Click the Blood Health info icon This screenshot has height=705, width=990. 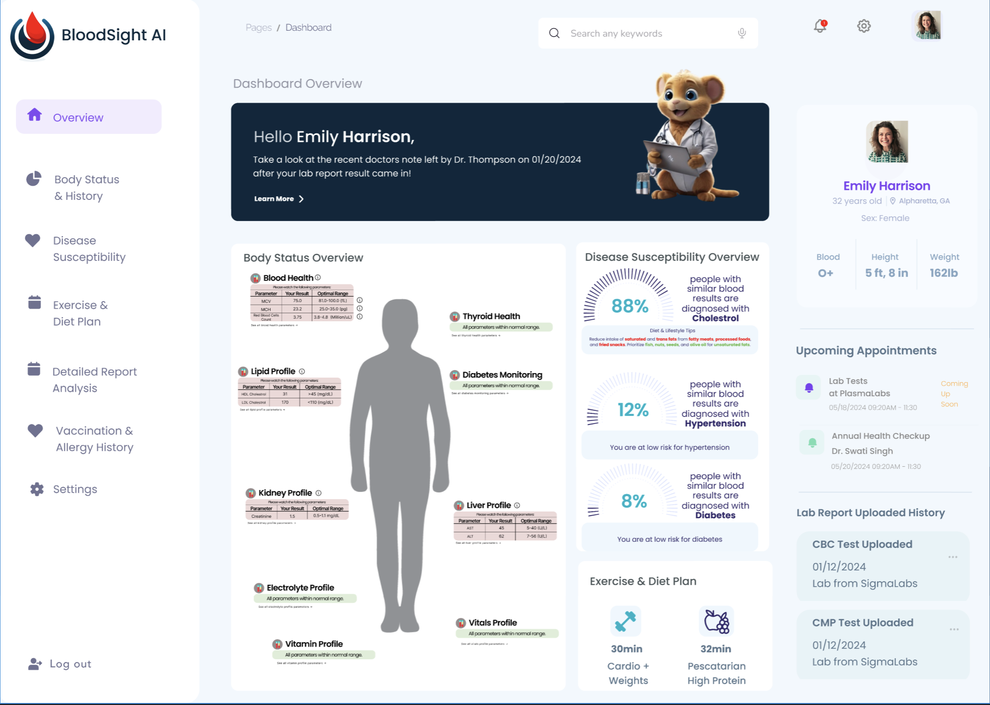coord(318,277)
